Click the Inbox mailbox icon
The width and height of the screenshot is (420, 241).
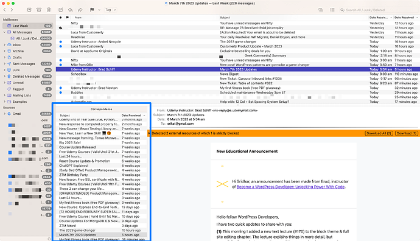click(x=9, y=44)
